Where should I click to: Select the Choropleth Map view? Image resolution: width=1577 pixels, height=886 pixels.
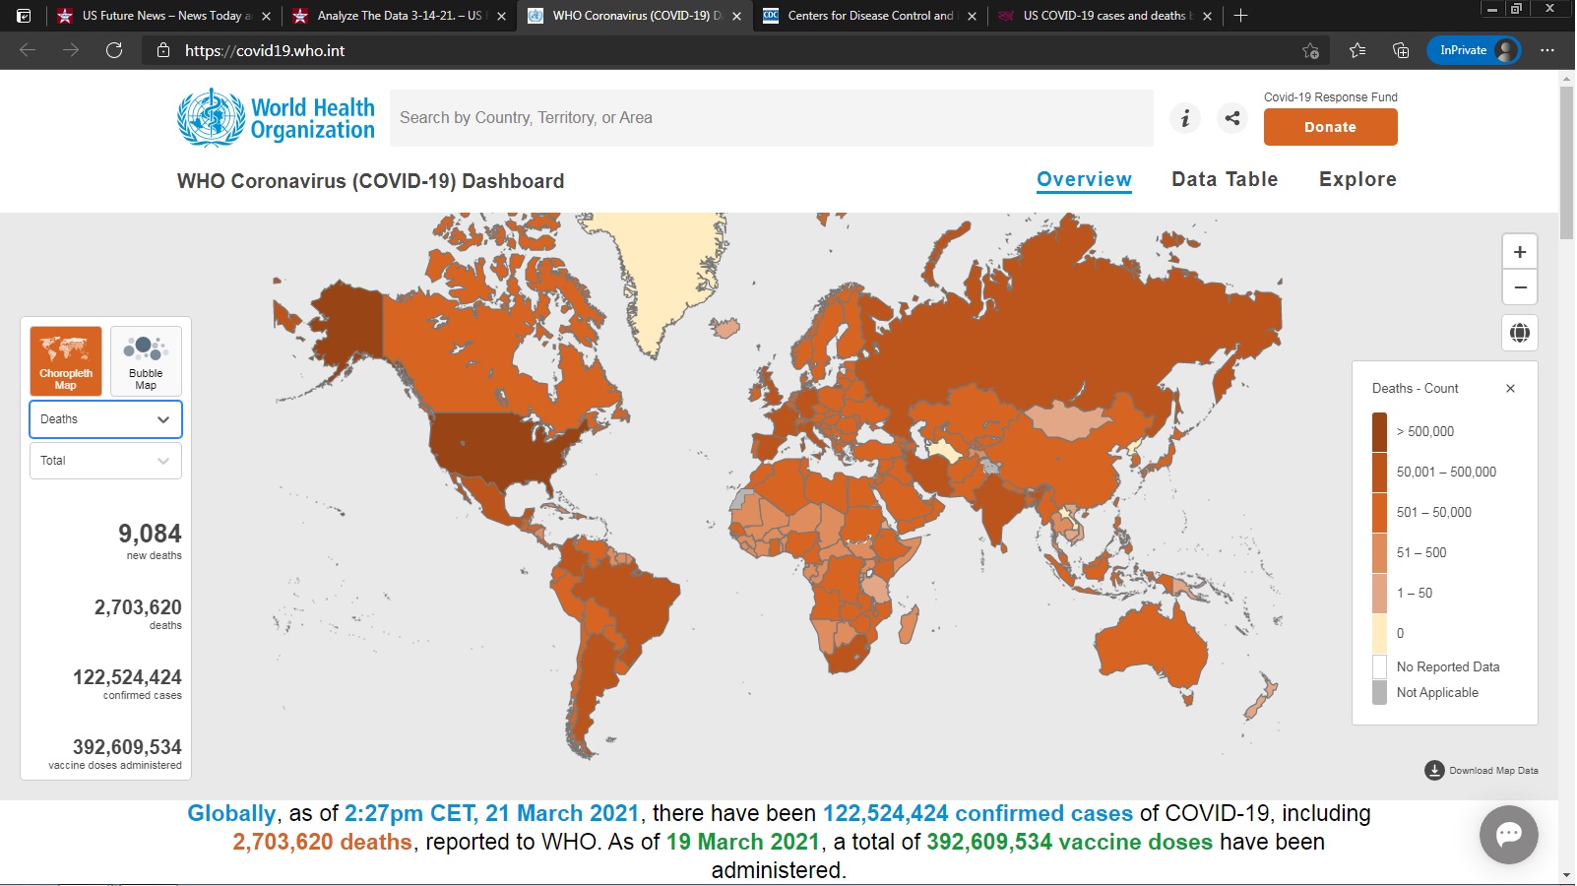pyautogui.click(x=66, y=361)
